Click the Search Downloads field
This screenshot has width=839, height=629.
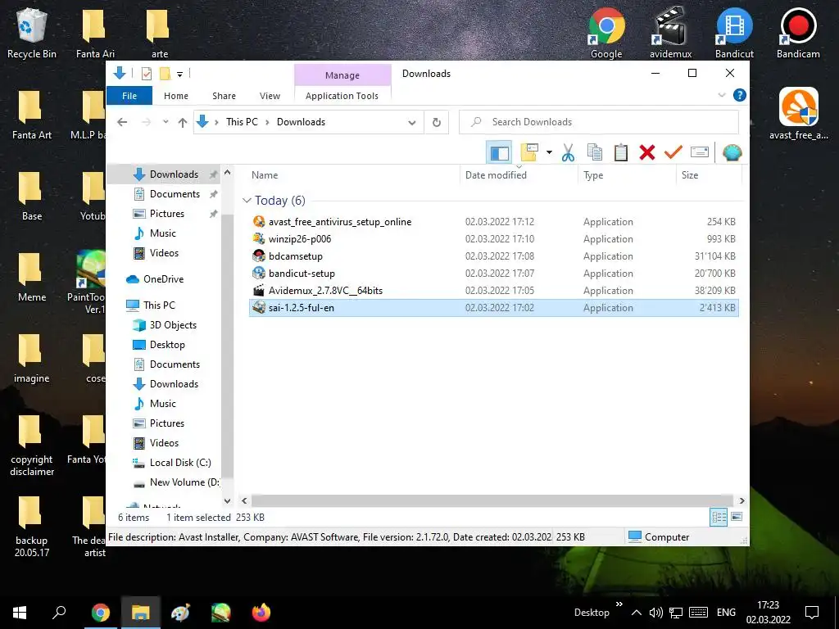click(599, 122)
